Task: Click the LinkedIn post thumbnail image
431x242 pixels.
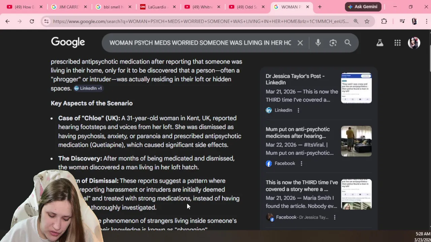Action: click(356, 88)
